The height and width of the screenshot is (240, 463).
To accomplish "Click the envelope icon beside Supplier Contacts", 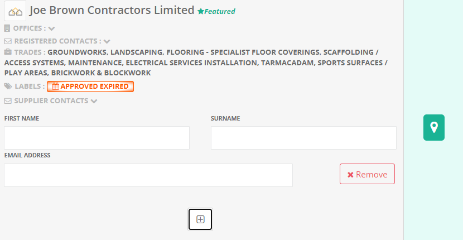I will [x=8, y=101].
